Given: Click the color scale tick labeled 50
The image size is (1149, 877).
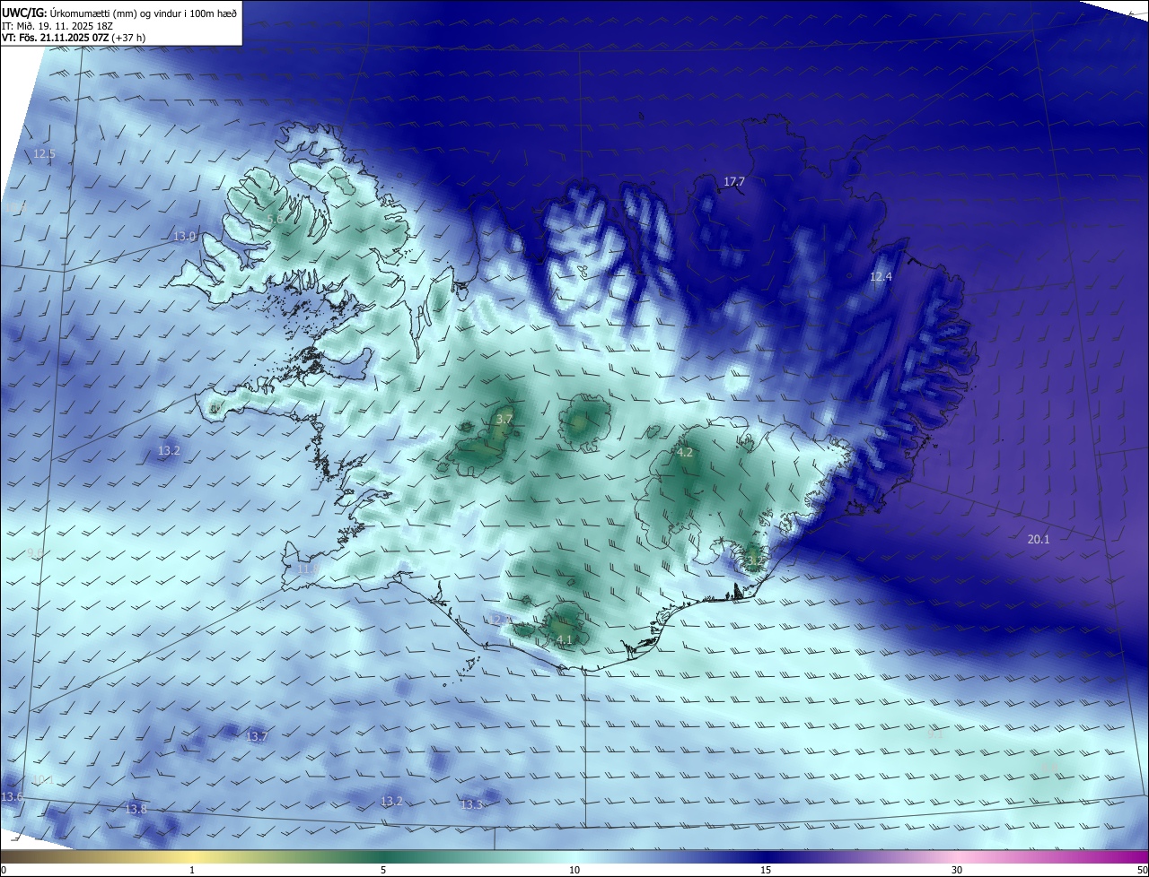Looking at the screenshot, I should 1142,870.
